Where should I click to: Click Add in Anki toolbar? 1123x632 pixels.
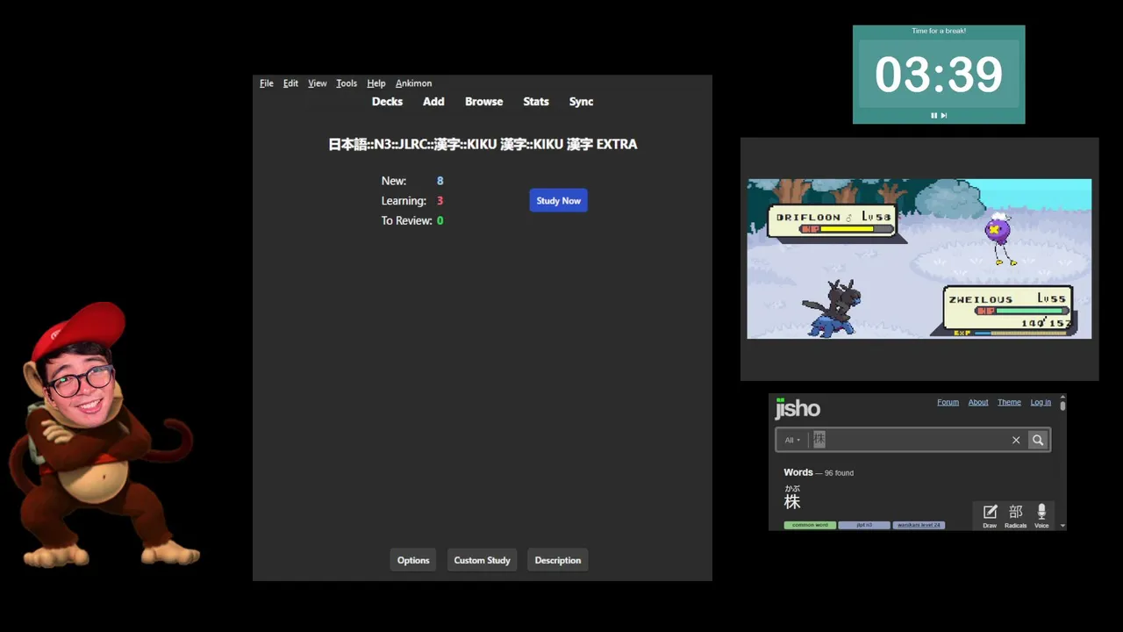coord(433,102)
